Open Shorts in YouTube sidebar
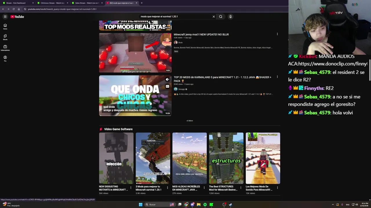 [5, 37]
